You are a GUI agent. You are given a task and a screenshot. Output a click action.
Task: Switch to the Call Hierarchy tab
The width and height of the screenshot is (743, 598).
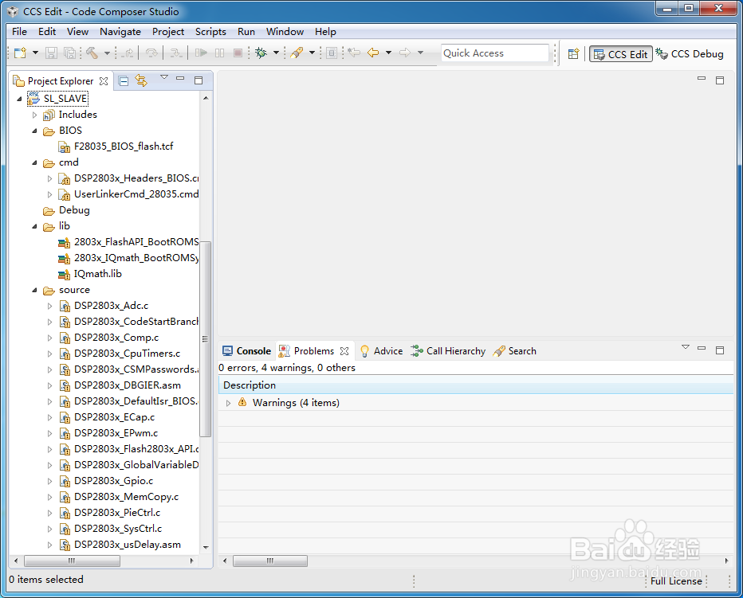pyautogui.click(x=448, y=351)
